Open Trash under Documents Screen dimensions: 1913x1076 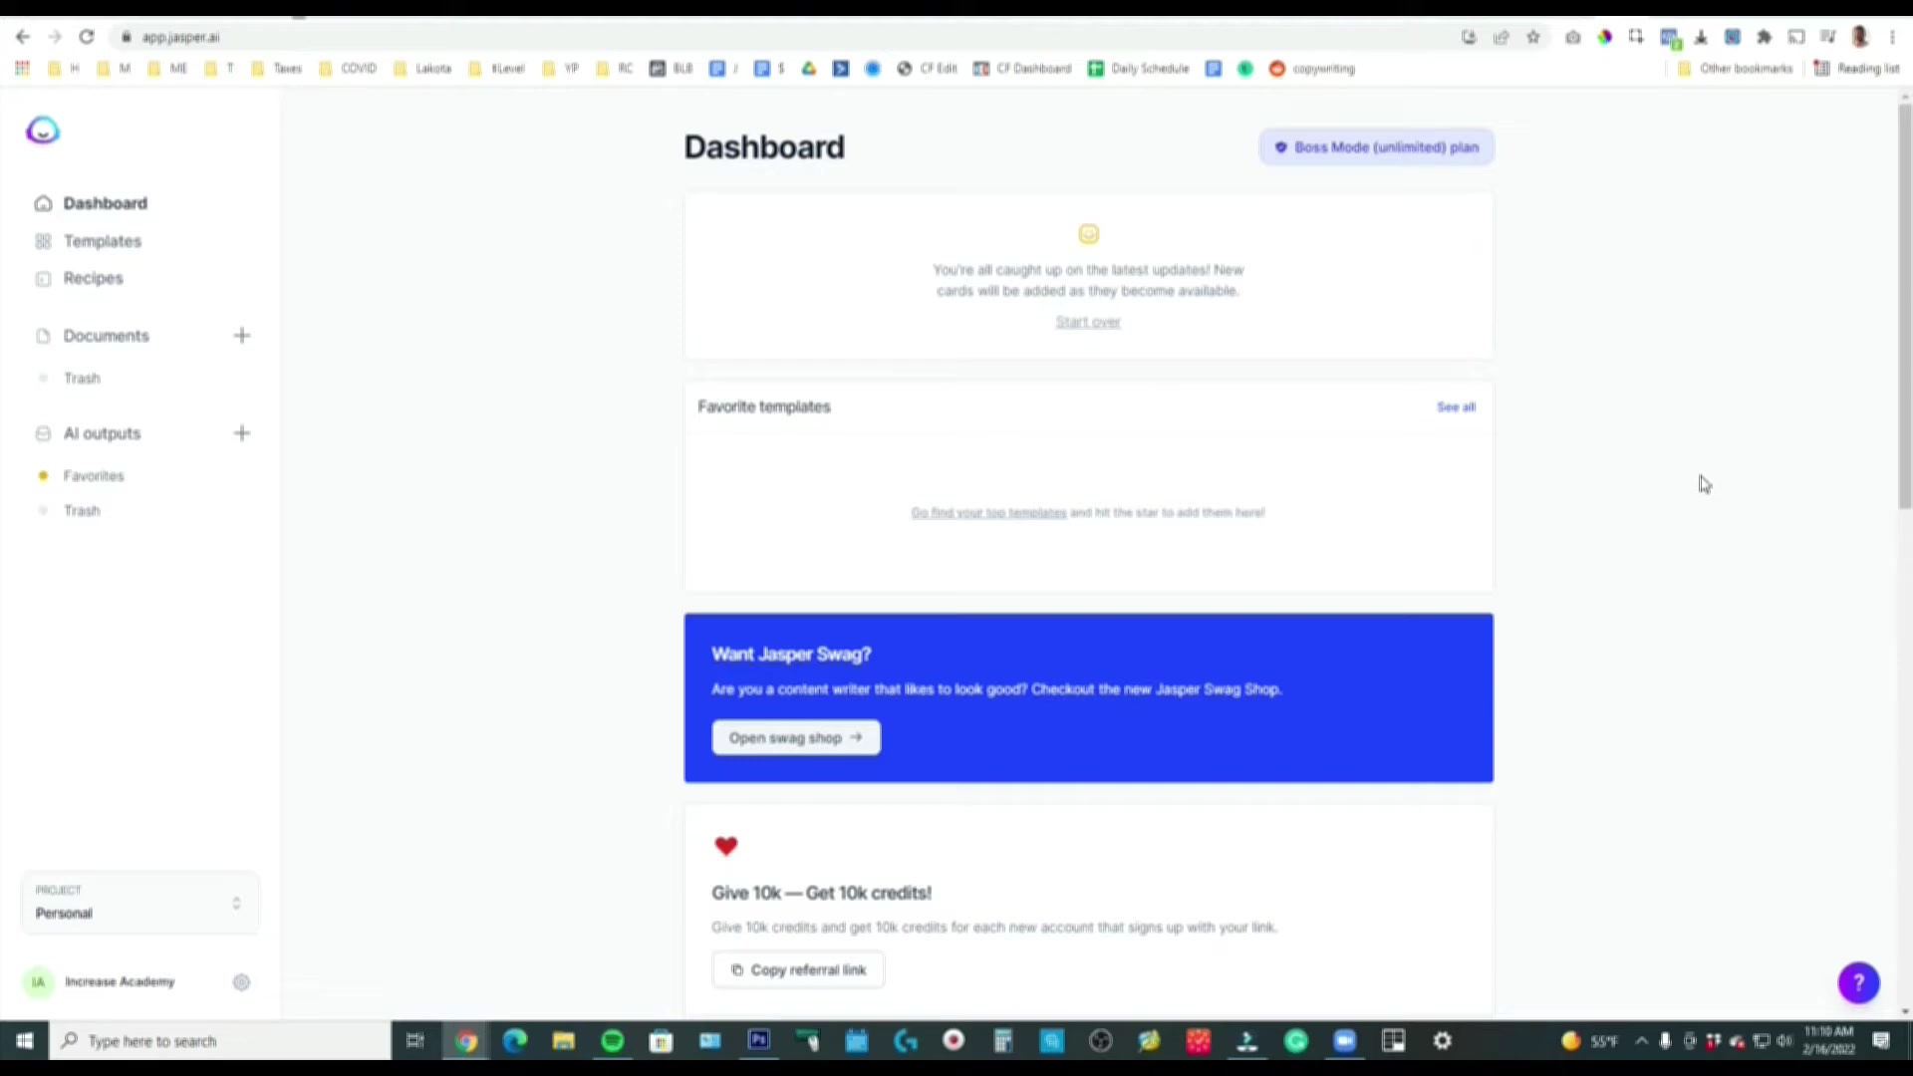(x=82, y=379)
